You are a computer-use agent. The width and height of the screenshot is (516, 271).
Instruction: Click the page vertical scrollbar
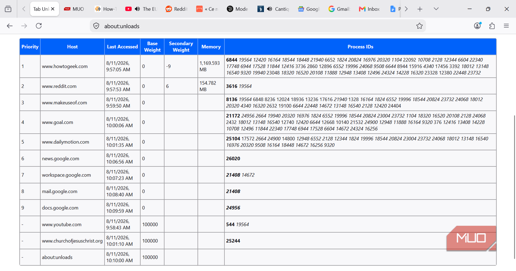(514, 187)
